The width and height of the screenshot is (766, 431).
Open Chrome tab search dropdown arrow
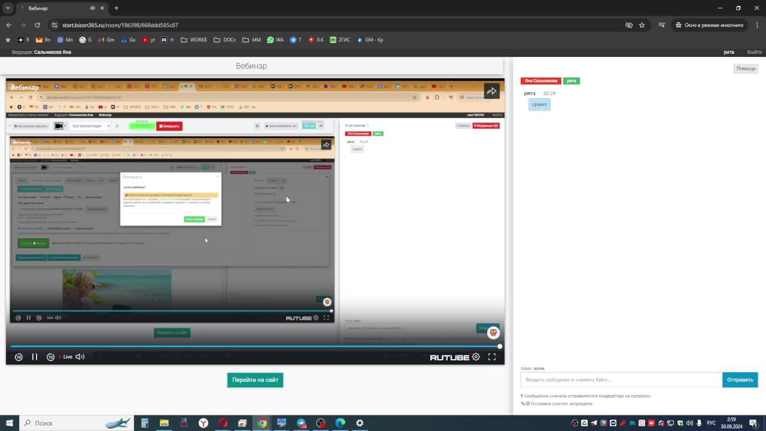coord(8,8)
